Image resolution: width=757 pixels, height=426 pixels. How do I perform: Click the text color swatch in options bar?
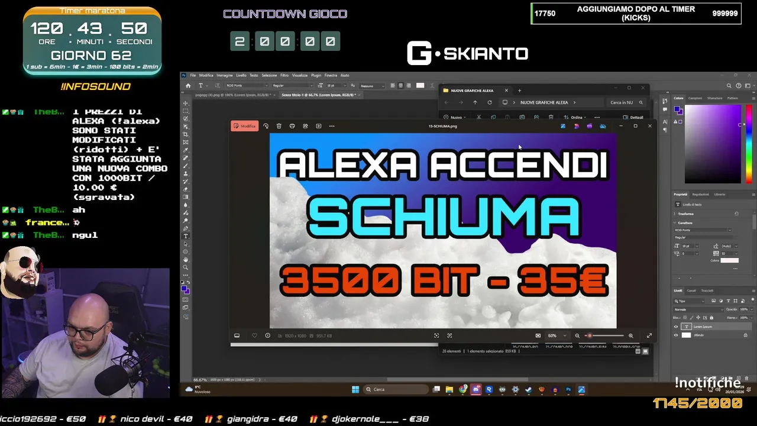pyautogui.click(x=420, y=85)
